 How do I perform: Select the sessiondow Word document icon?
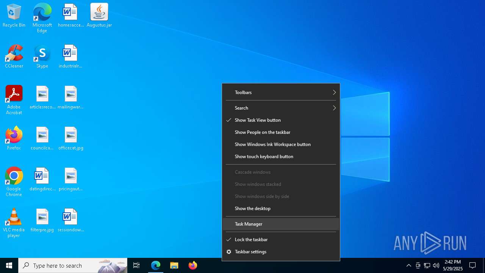click(71, 220)
